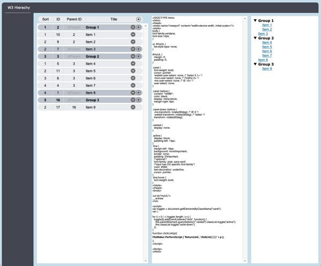Image resolution: width=321 pixels, height=266 pixels.
Task: Click inside the HTML template code field
Action: point(197,139)
